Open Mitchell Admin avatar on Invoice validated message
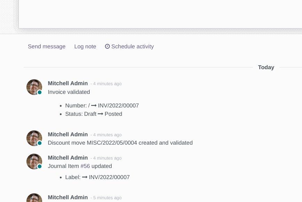302x202 pixels. (x=34, y=87)
